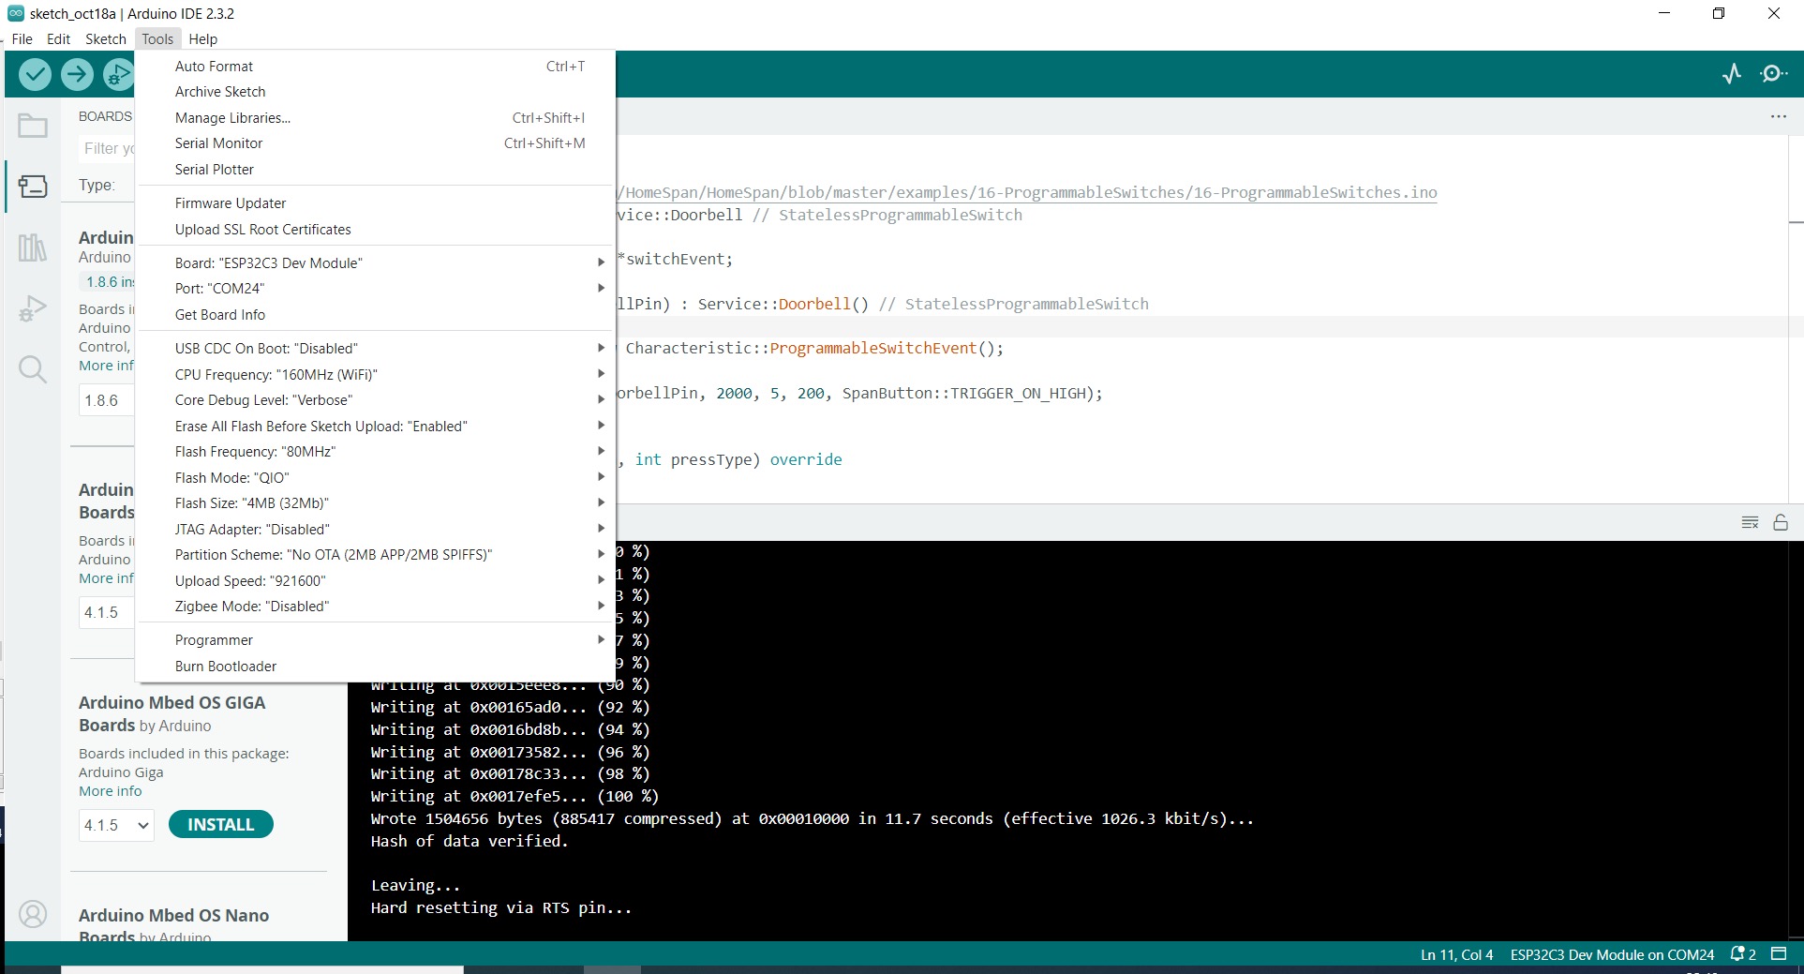Choose Auto Format menu entry
This screenshot has height=974, width=1804.
point(375,67)
